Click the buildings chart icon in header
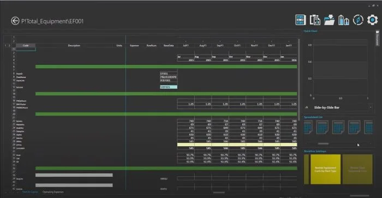This screenshot has height=198, width=382. [x=343, y=20]
